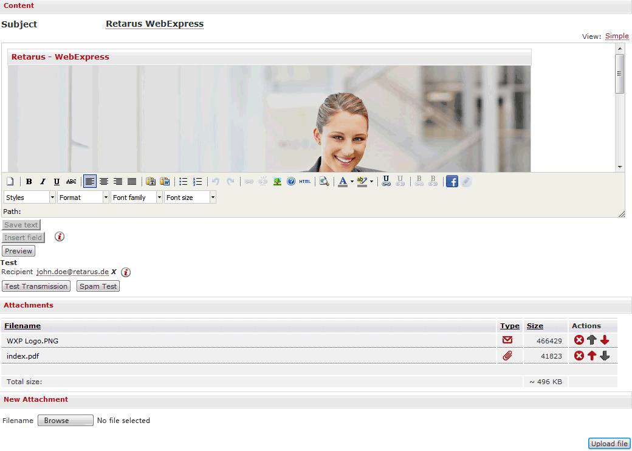This screenshot has height=451, width=632.
Task: Open the Font family dropdown
Action: point(136,198)
